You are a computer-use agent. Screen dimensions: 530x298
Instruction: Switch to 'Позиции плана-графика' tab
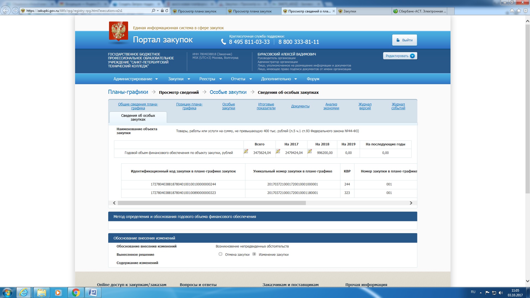point(189,106)
